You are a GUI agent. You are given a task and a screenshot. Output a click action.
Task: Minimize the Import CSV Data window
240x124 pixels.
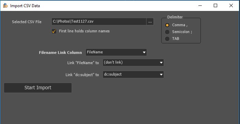tap(200, 6)
